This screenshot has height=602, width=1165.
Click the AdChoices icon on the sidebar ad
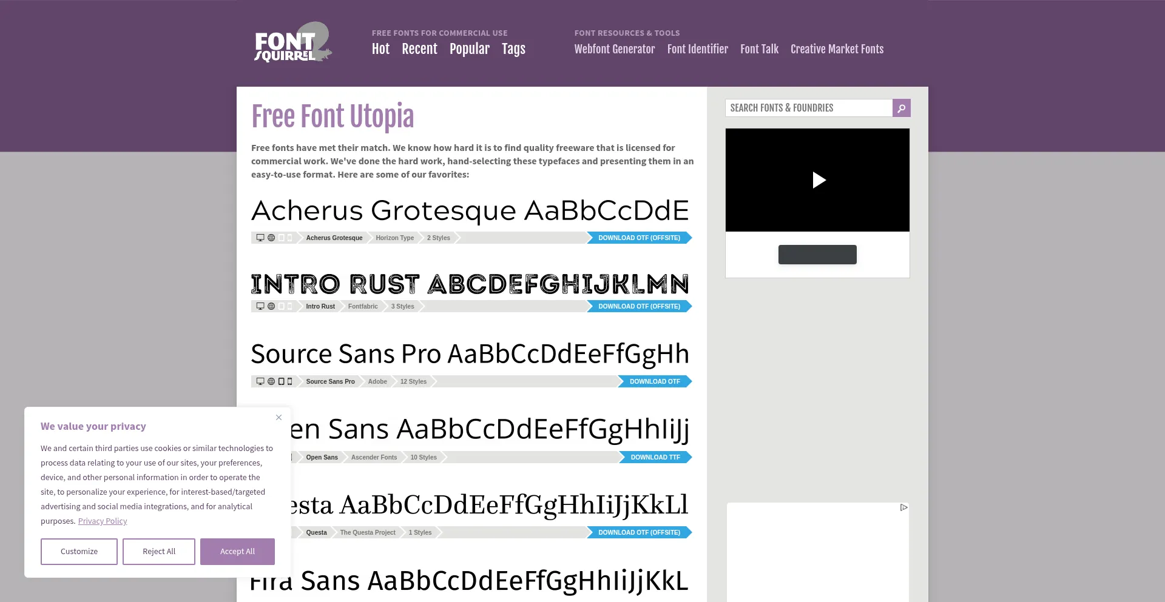[x=903, y=507]
